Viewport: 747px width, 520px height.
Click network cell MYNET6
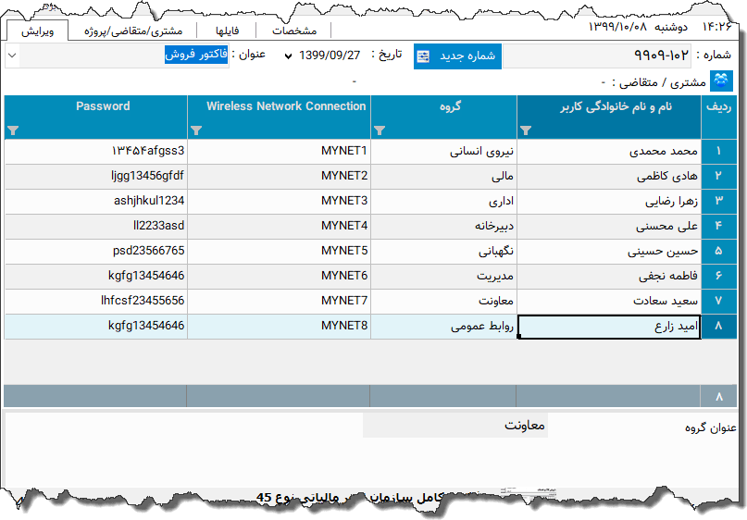pos(280,277)
